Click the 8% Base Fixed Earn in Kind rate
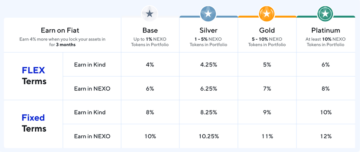 150,112
